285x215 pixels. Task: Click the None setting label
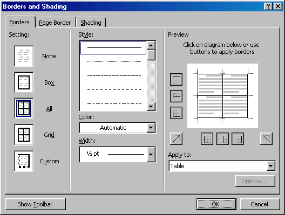pos(49,56)
